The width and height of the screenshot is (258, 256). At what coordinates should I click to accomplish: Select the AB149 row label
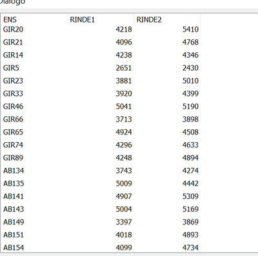pyautogui.click(x=14, y=223)
